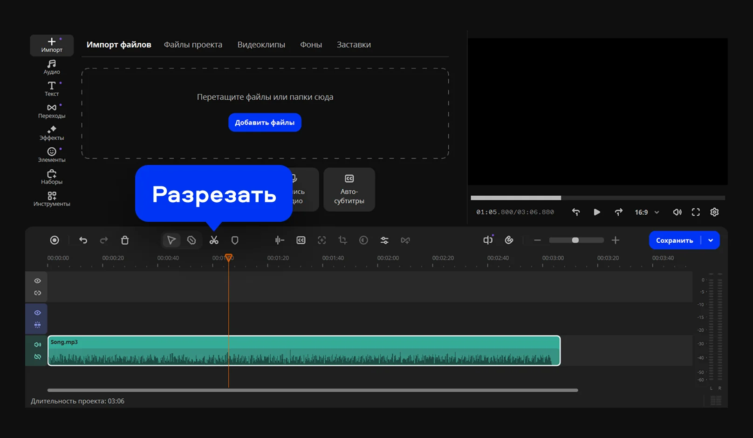Open the dropdown arrow beside Сохранить
Viewport: 753px width, 438px height.
(x=711, y=240)
